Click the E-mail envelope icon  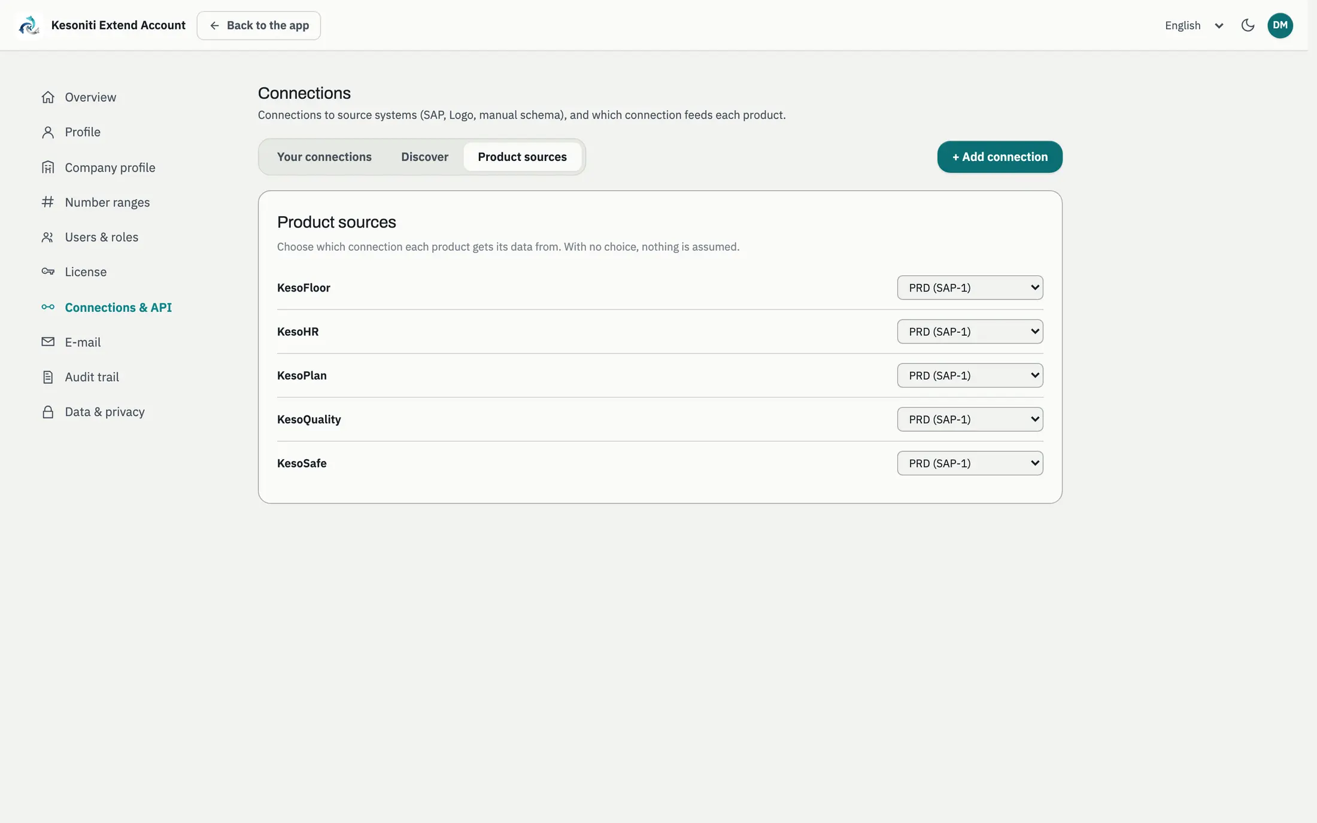pyautogui.click(x=48, y=342)
